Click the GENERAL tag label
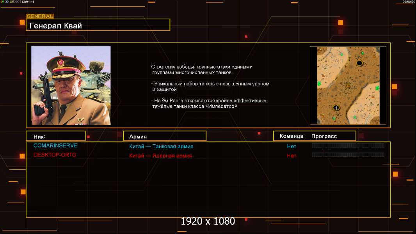Screen dimensions: 416x234 tap(40, 16)
